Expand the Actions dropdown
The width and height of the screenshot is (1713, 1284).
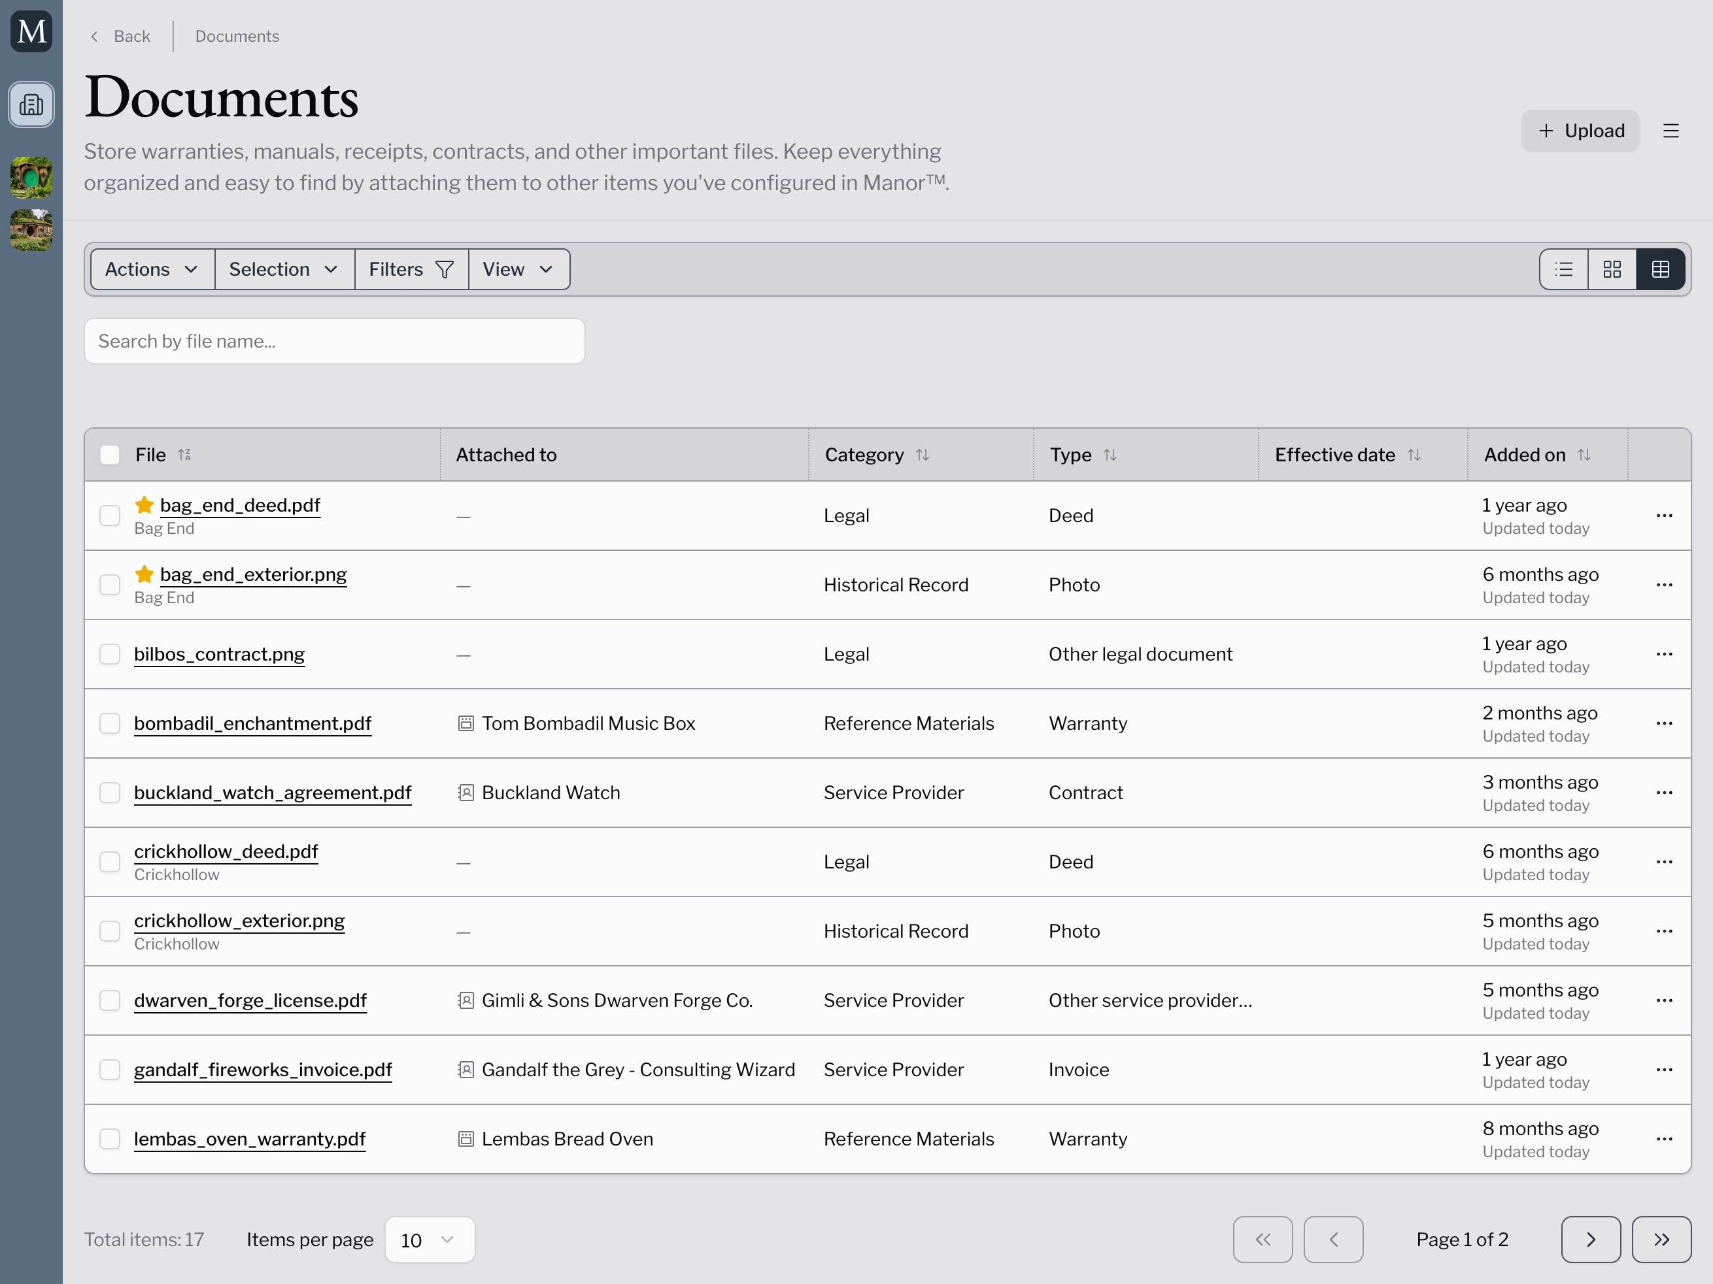pyautogui.click(x=152, y=269)
